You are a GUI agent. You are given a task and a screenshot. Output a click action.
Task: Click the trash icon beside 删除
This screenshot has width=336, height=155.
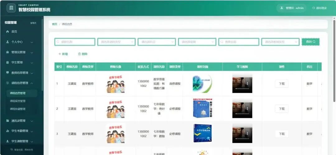(x=79, y=54)
